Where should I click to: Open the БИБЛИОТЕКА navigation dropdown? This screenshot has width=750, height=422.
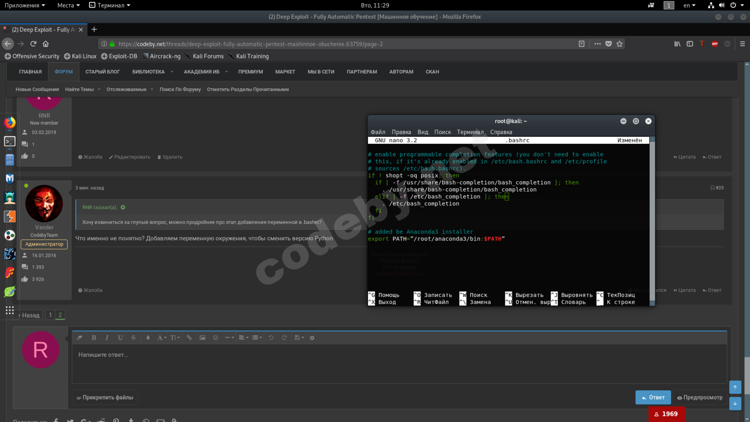point(152,72)
